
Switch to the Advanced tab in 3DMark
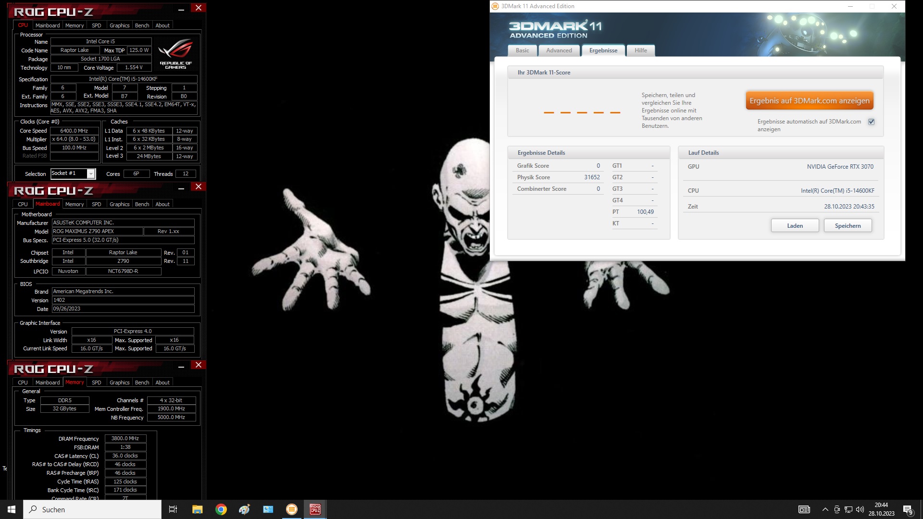[x=559, y=50]
